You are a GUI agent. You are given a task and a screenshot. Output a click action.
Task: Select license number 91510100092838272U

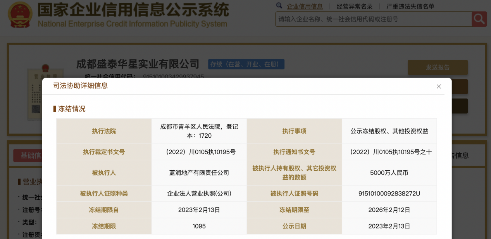tap(389, 194)
